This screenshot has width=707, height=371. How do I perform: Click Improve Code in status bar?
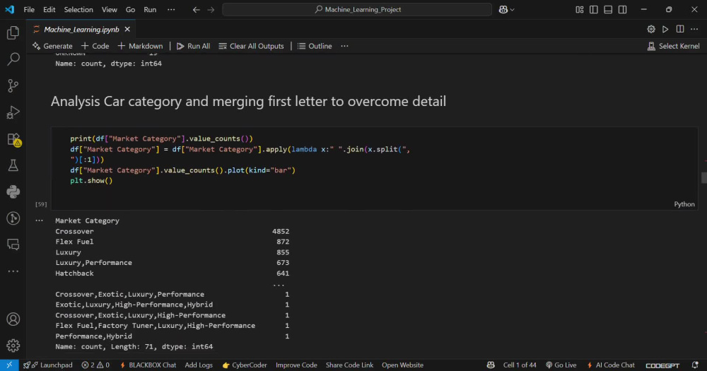point(296,365)
